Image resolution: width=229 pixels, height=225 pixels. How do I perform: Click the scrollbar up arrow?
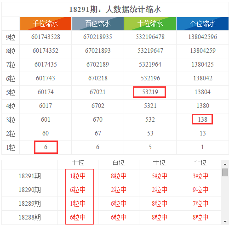coord(225,164)
